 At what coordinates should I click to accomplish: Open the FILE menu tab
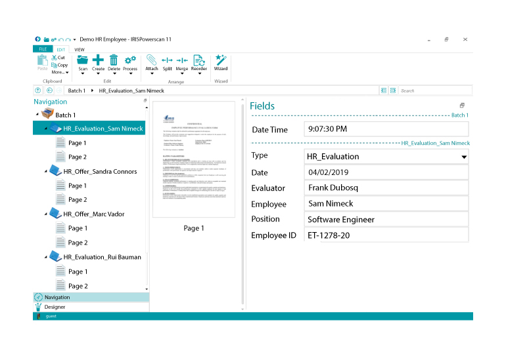43,49
